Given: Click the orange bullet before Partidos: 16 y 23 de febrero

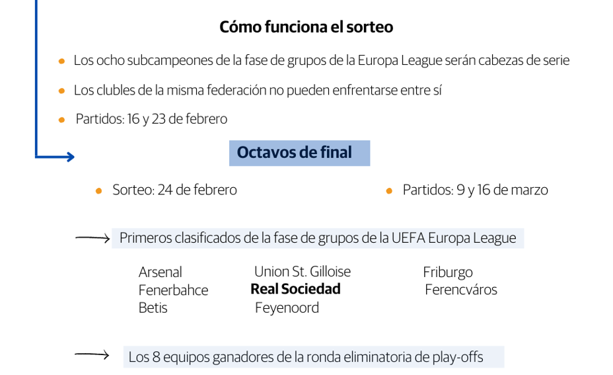Looking at the screenshot, I should tap(62, 120).
